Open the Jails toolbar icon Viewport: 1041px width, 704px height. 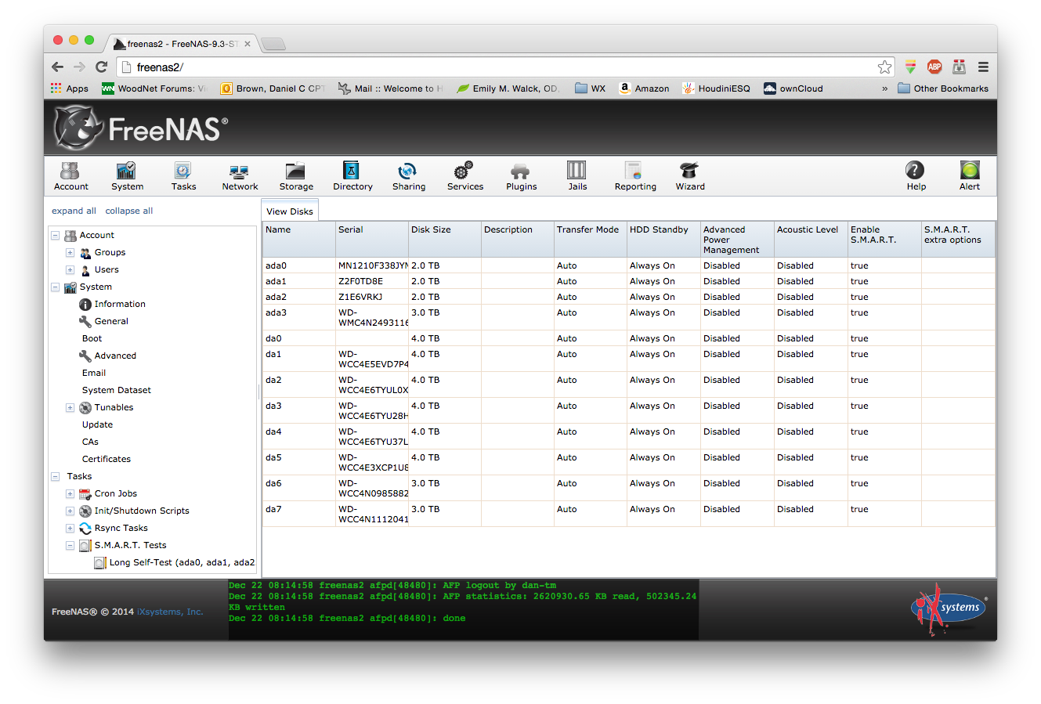(x=577, y=175)
